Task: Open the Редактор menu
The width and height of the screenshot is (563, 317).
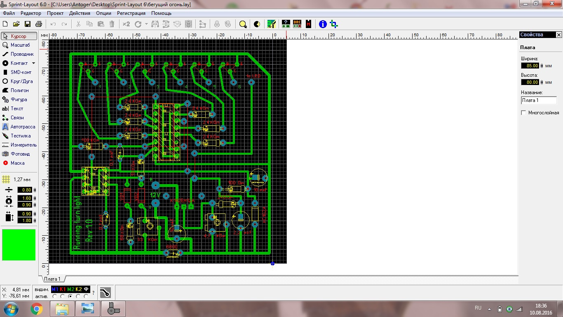Action: (x=31, y=13)
